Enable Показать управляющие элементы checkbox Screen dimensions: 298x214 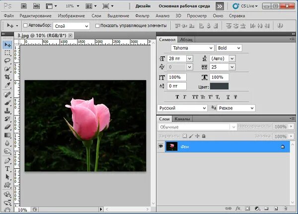97,26
